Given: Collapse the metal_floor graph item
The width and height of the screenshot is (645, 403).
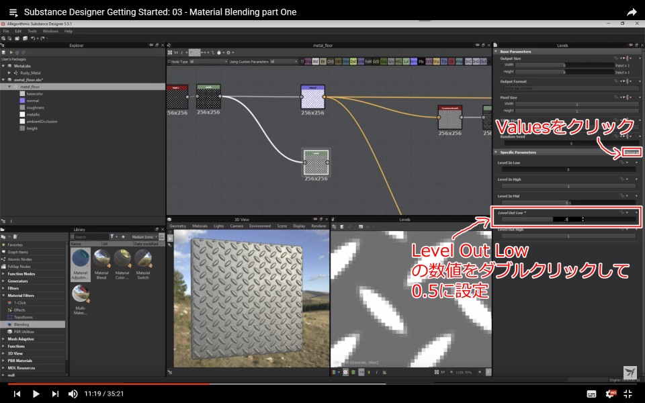Looking at the screenshot, I should tap(9, 87).
